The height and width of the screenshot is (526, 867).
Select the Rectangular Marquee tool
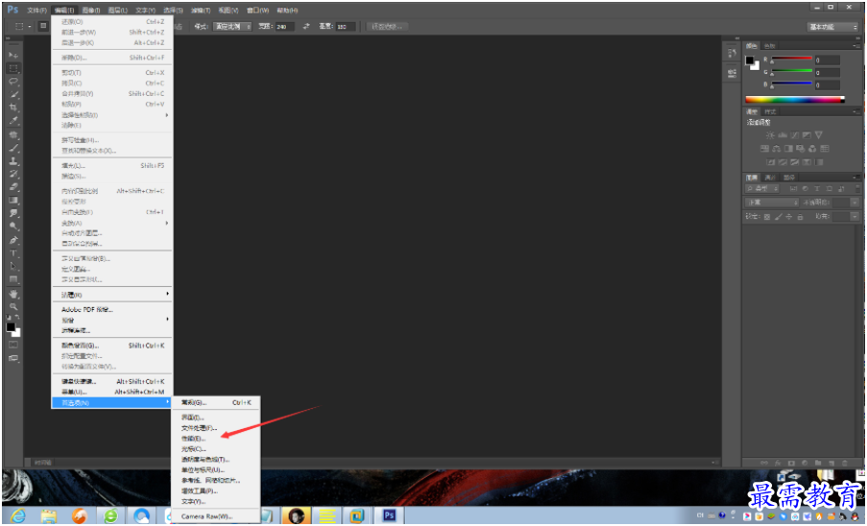(x=13, y=68)
